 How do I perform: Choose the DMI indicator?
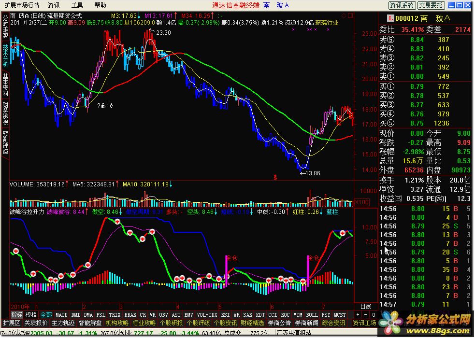coord(75,315)
